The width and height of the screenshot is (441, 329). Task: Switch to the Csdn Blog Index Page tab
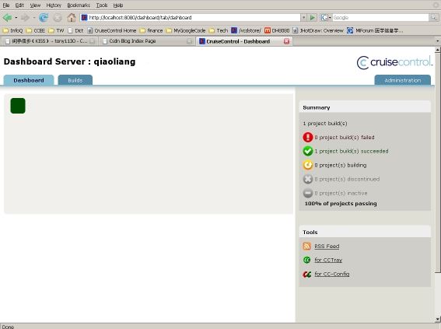146,41
